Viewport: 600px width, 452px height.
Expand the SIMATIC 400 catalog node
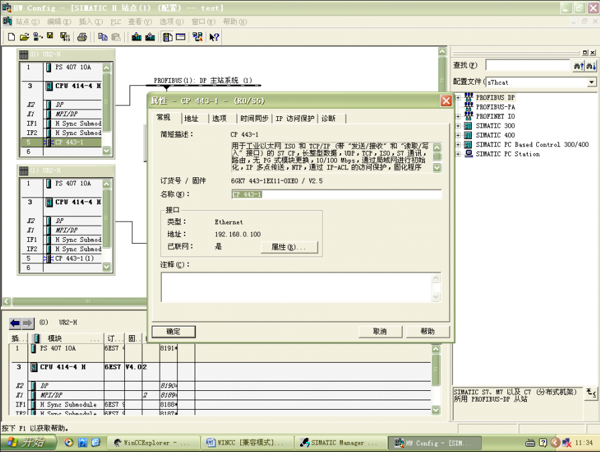pyautogui.click(x=458, y=135)
